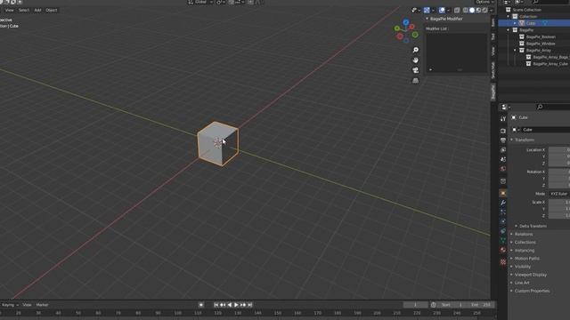Click the search icon in Properties editor

coord(540,107)
